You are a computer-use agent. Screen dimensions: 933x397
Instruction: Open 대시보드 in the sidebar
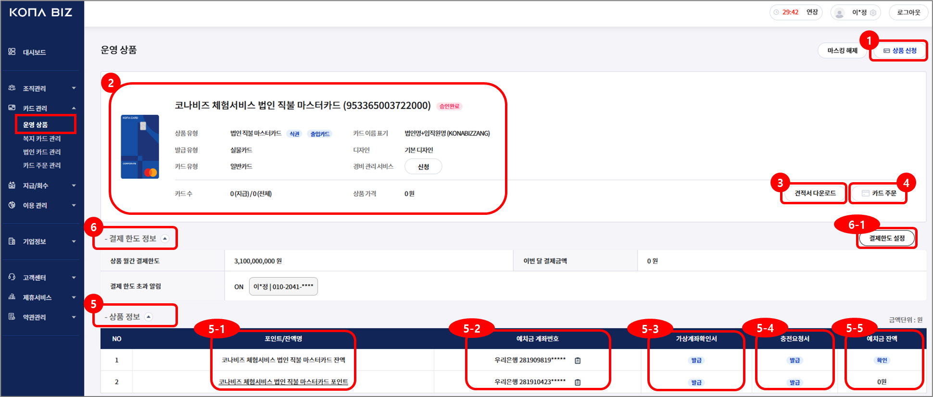[35, 52]
